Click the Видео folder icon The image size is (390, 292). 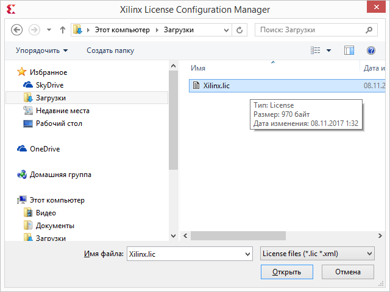[x=28, y=213]
